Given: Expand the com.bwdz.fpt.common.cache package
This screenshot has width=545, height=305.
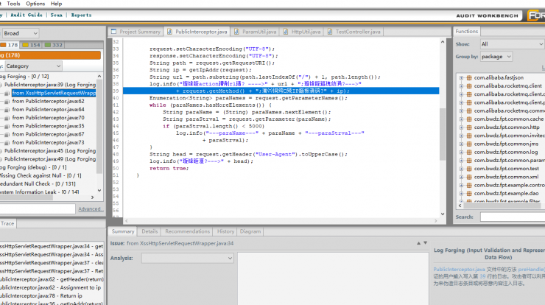Looking at the screenshot, I should tap(461, 119).
